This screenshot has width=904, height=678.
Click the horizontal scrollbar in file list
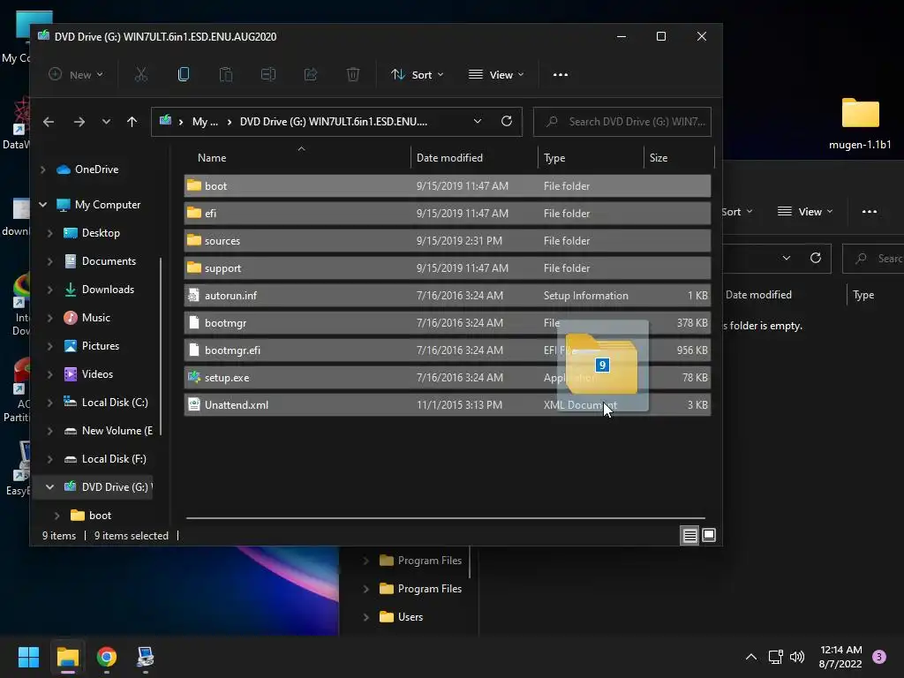[446, 517]
